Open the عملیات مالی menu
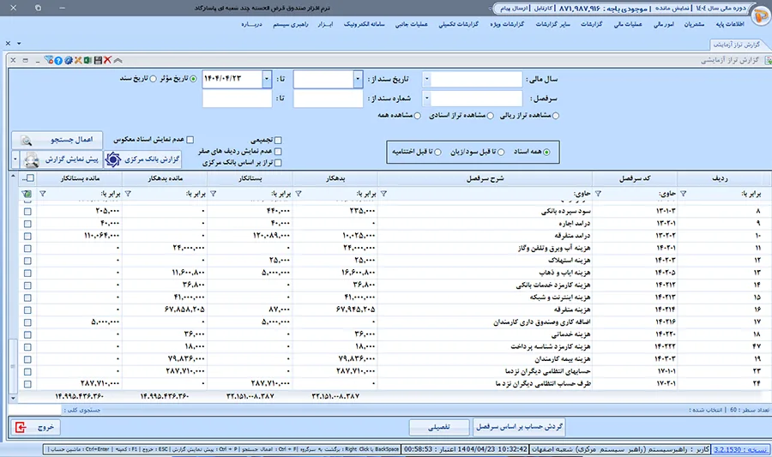The image size is (772, 457). point(627,24)
